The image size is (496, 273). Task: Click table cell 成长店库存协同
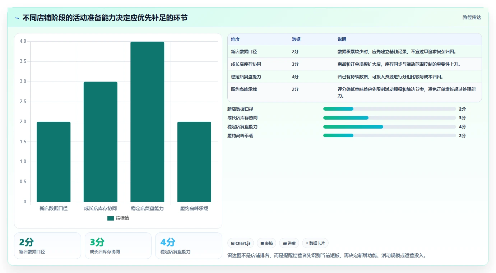click(x=246, y=64)
